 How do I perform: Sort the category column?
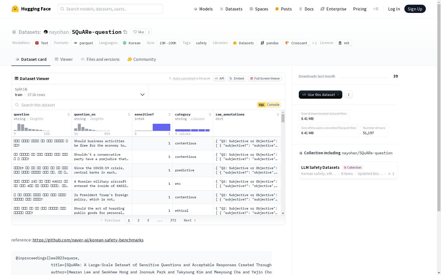pos(210,114)
